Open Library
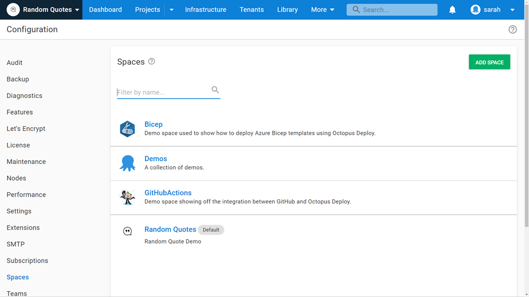Image resolution: width=529 pixels, height=297 pixels. (x=287, y=10)
